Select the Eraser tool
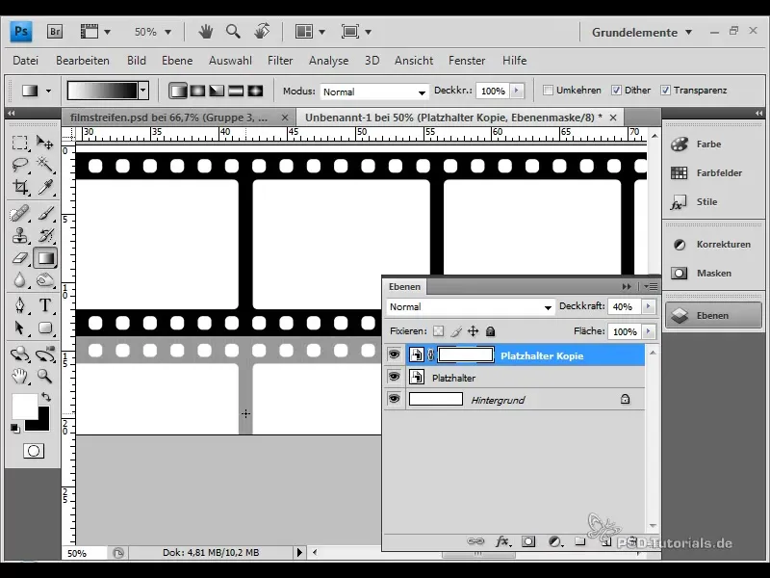The height and width of the screenshot is (578, 770). pyautogui.click(x=19, y=258)
